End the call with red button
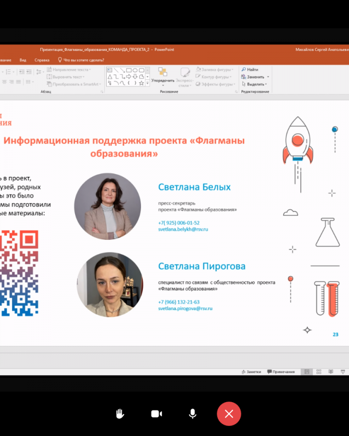The width and height of the screenshot is (349, 436). (229, 414)
